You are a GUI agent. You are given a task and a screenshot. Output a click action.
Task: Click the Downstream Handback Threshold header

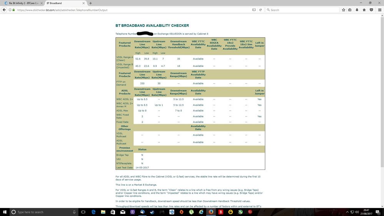click(x=178, y=44)
